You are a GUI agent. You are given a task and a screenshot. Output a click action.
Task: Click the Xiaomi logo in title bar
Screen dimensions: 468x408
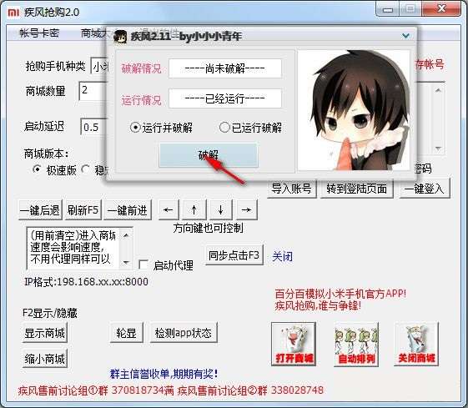[x=13, y=13]
